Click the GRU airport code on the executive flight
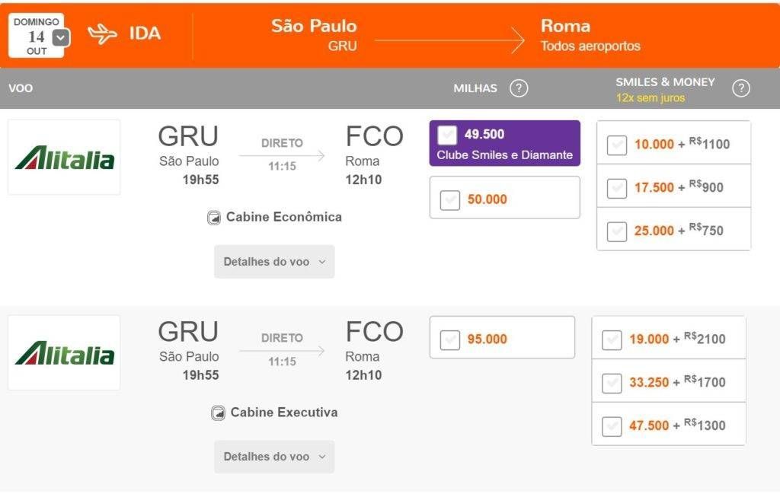The width and height of the screenshot is (780, 497). pos(189,332)
